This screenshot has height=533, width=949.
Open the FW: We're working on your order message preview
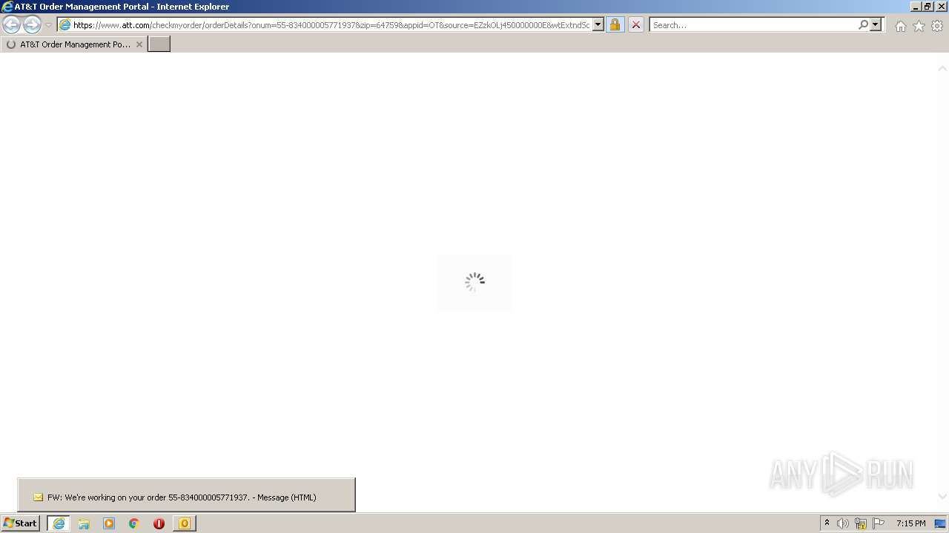pos(186,495)
